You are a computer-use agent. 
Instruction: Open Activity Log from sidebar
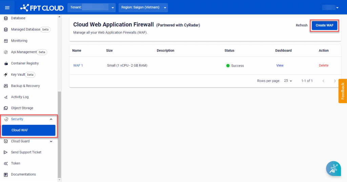(x=20, y=97)
